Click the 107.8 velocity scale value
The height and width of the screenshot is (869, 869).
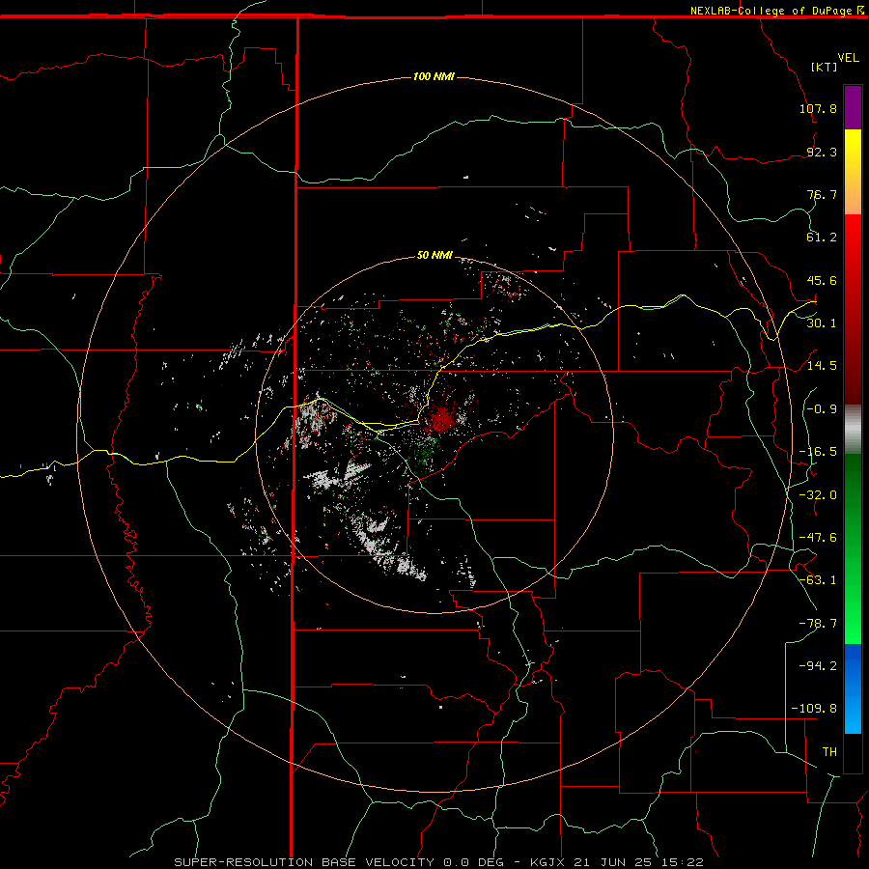818,108
